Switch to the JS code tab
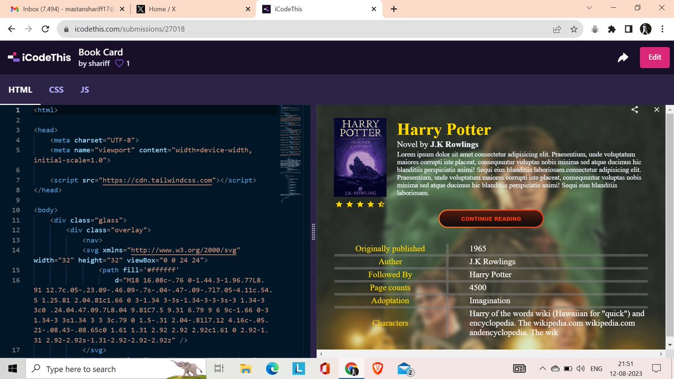Viewport: 674px width, 379px height. (x=85, y=90)
